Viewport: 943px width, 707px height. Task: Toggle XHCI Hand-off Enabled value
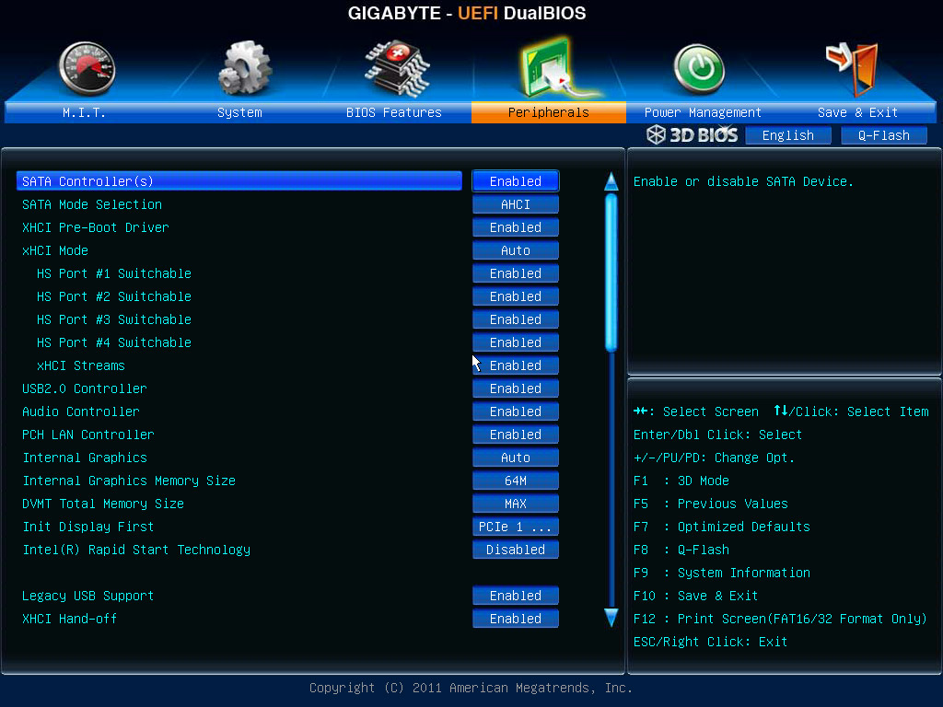pyautogui.click(x=516, y=619)
